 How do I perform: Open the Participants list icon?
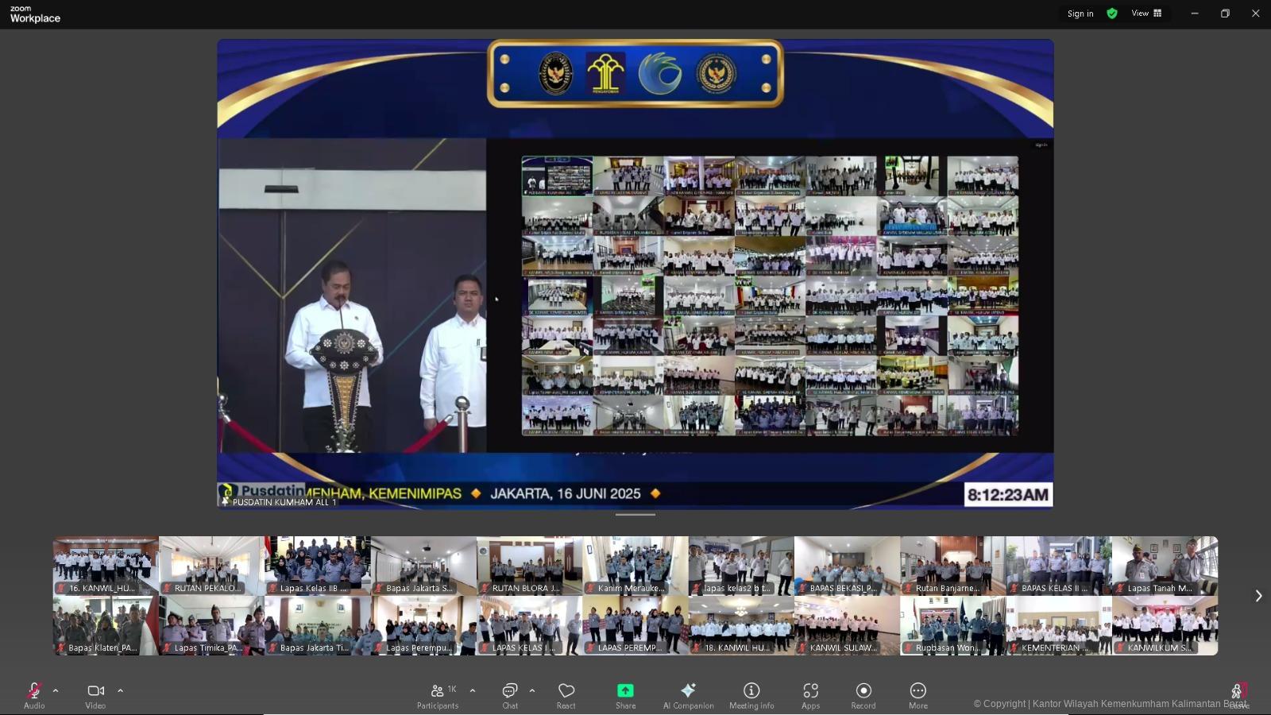pos(437,694)
